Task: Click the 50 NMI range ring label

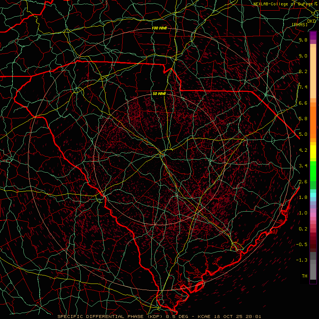Action: 159,94
